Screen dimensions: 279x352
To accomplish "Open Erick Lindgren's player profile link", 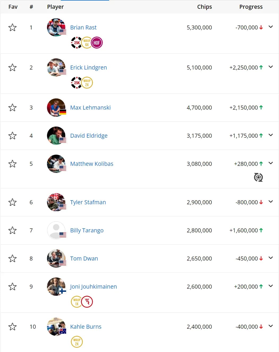I will point(88,68).
